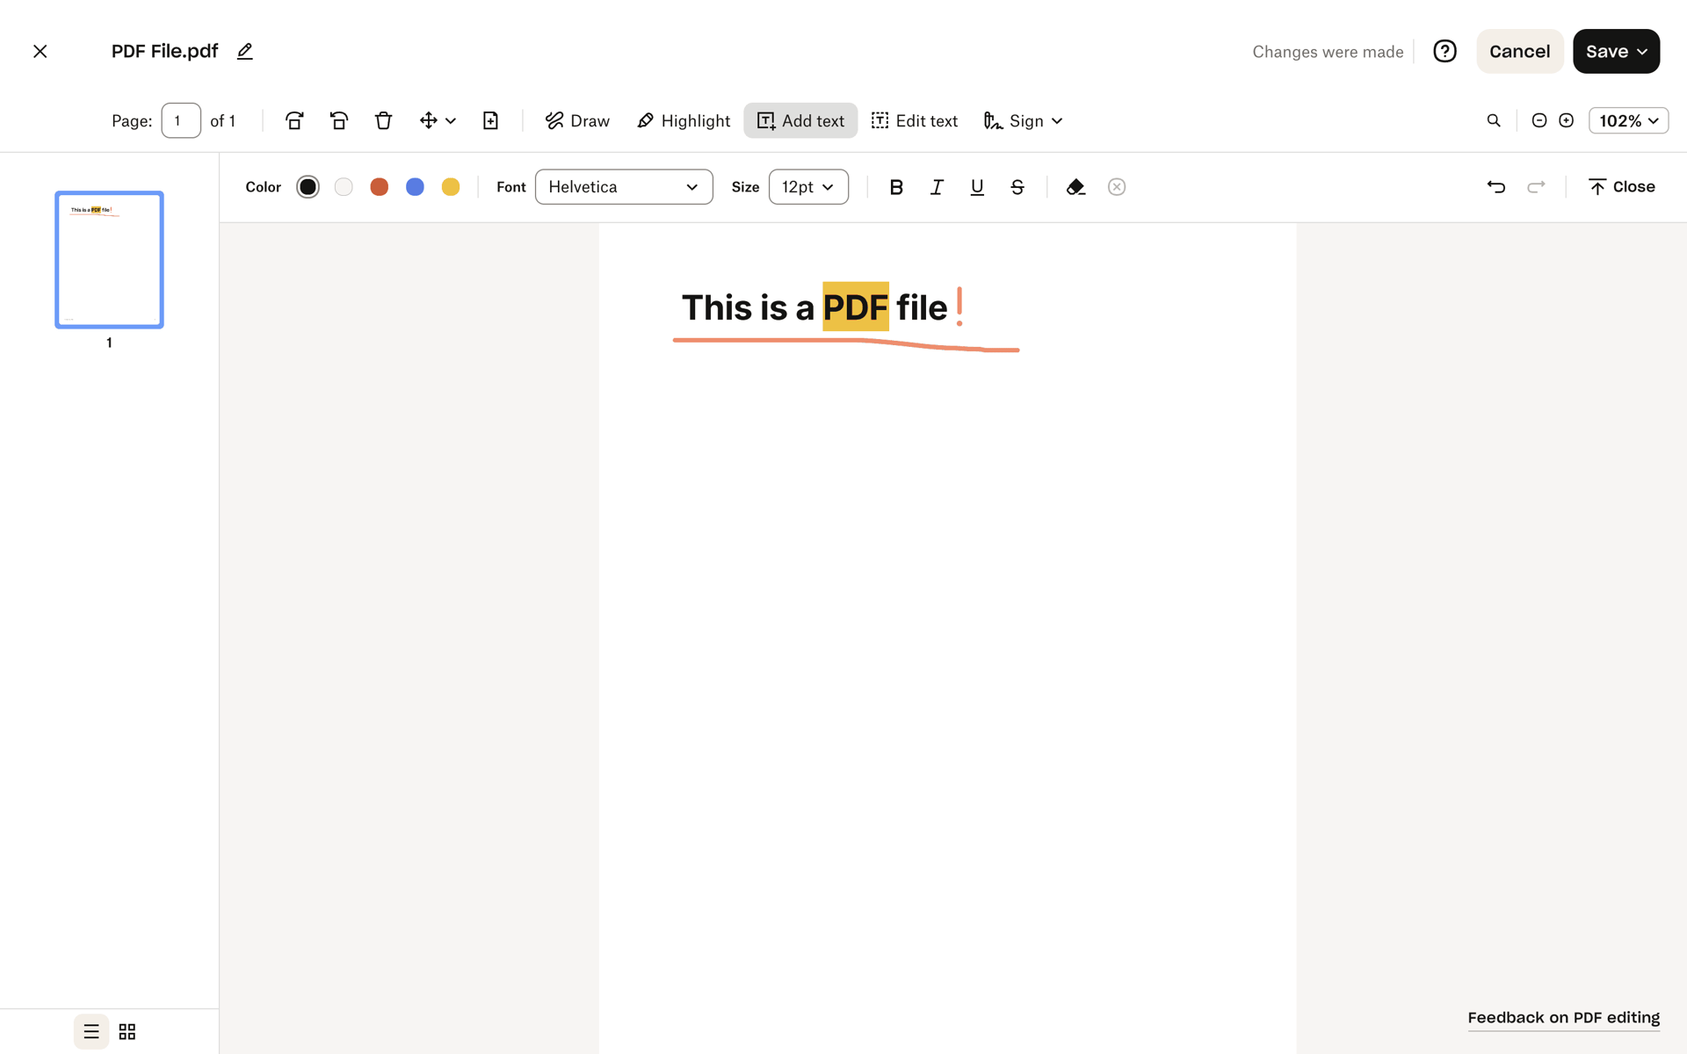
Task: Toggle italic formatting
Action: [937, 186]
